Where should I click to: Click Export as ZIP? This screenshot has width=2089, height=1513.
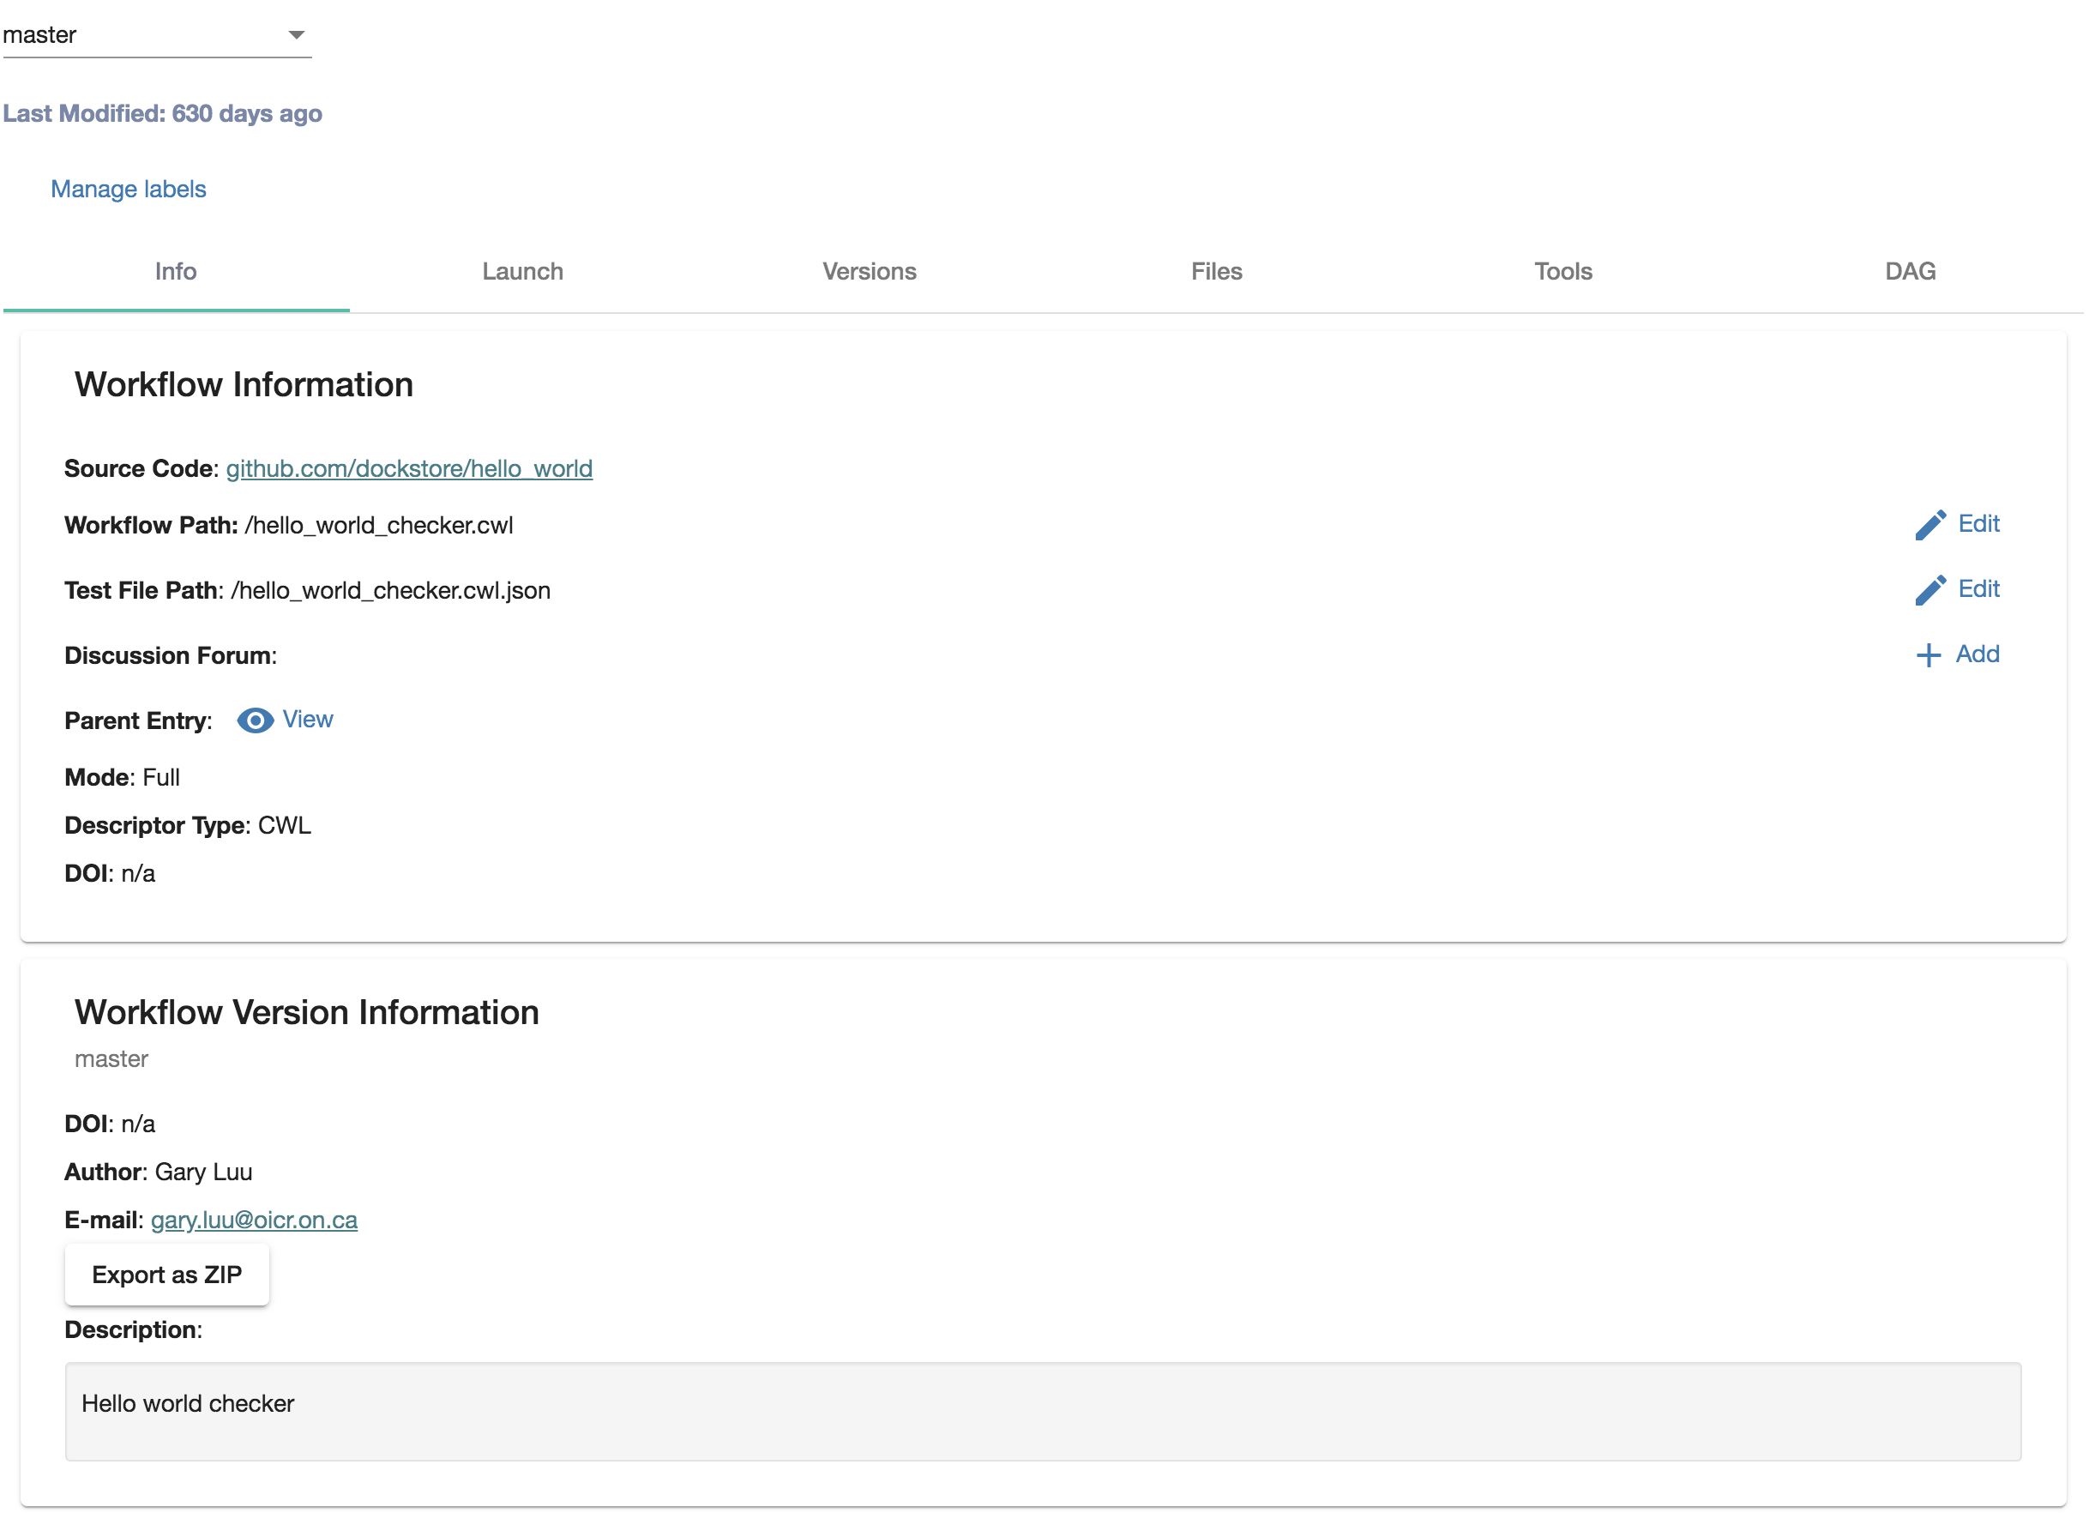click(x=166, y=1275)
